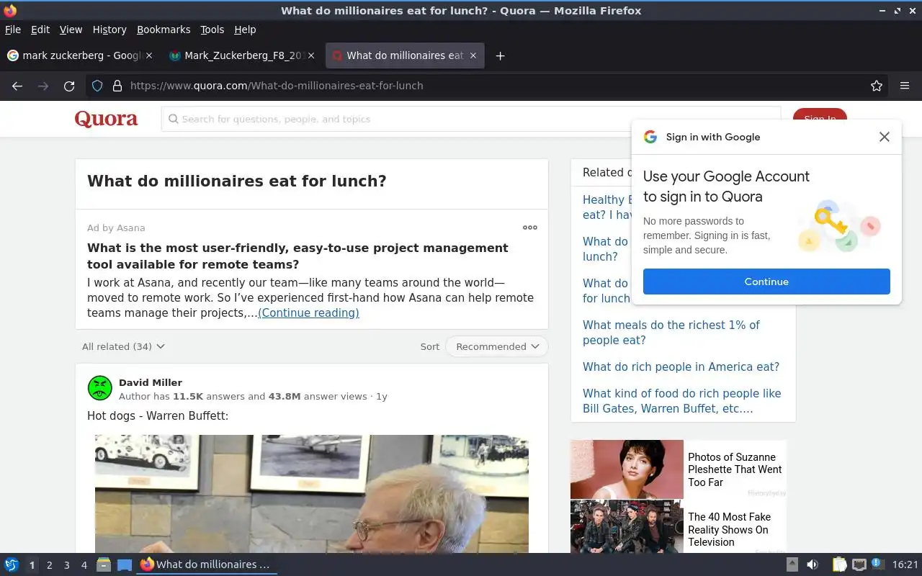Viewport: 922px width, 576px height.
Task: Click 'The 40 Most Fake Reality Shows' headline
Action: click(x=729, y=529)
